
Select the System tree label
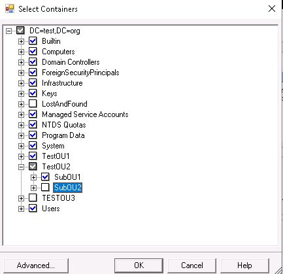[53, 146]
